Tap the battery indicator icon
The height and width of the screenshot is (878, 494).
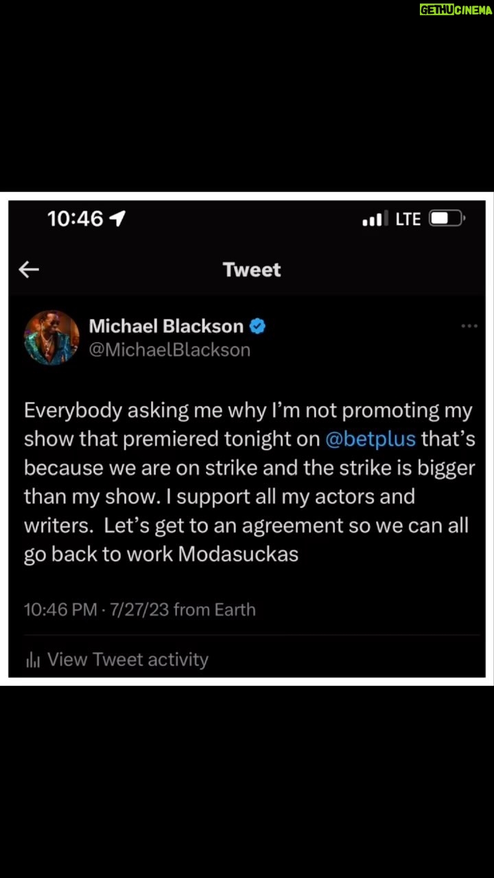447,219
